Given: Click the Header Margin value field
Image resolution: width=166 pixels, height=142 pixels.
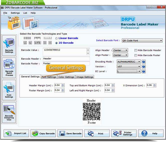Looking at the screenshot, I should (58, 85).
